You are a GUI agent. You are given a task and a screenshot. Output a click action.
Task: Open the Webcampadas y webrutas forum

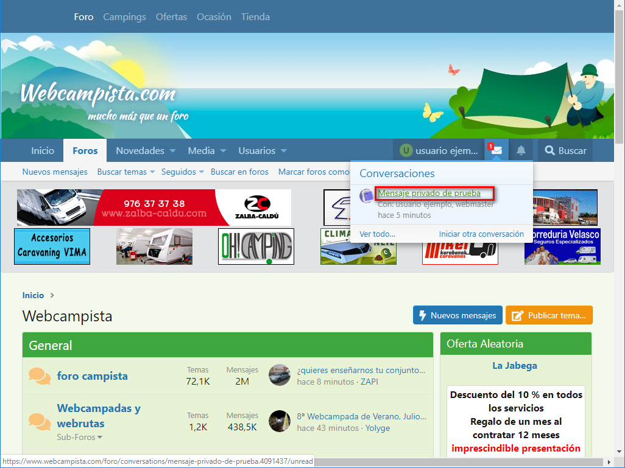point(99,416)
